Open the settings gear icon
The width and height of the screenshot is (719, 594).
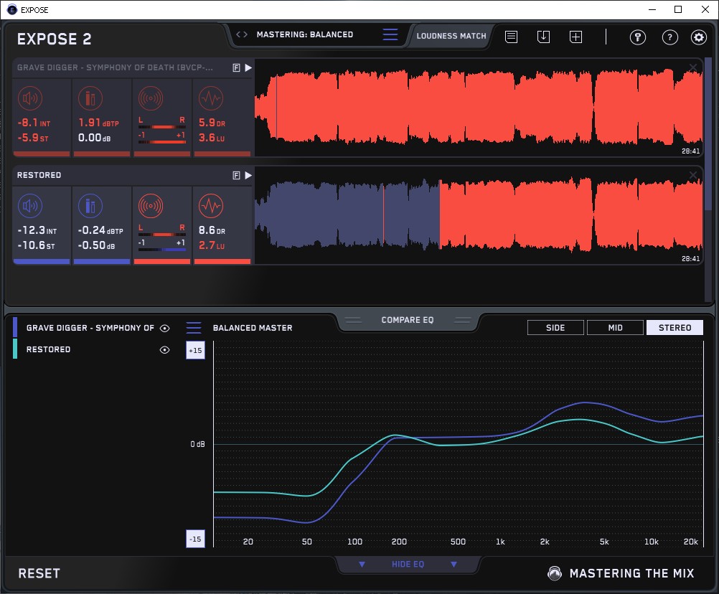[x=699, y=37]
